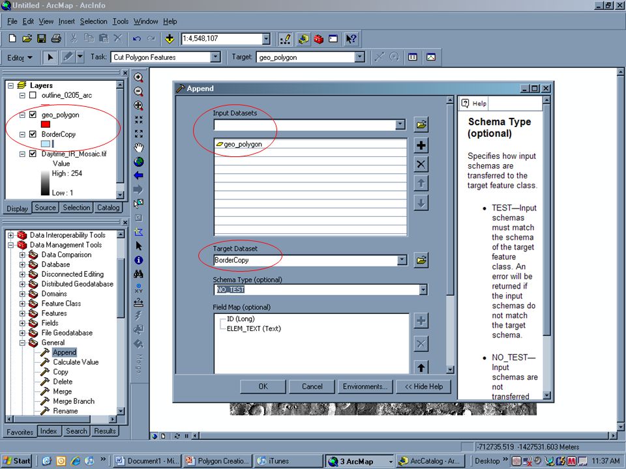The height and width of the screenshot is (469, 626).
Task: Select the Zoom In magnifier tool
Action: tap(138, 78)
